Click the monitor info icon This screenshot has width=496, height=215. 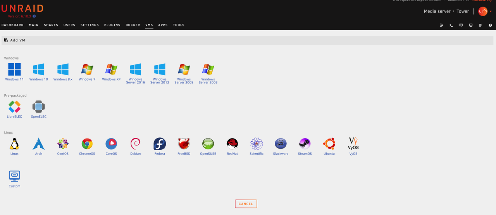pyautogui.click(x=470, y=25)
